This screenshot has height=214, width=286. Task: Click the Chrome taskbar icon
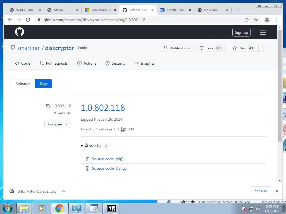click(x=59, y=208)
